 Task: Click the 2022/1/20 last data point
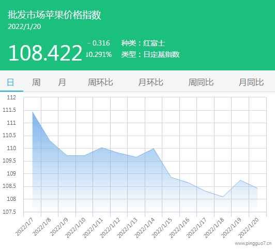pos(257,188)
